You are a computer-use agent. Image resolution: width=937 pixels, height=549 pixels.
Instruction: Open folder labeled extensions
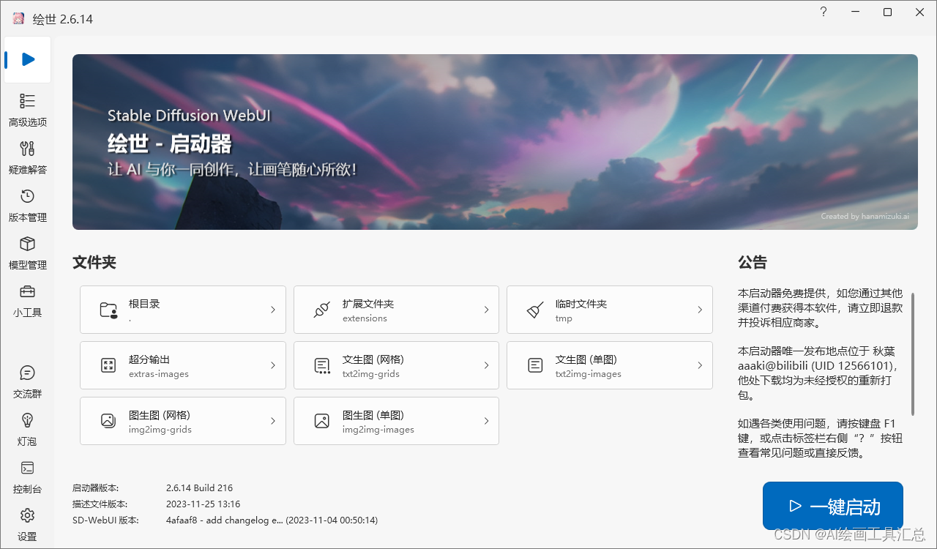pos(396,310)
